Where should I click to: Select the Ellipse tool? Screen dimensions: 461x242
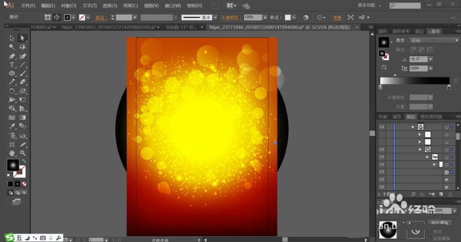pyautogui.click(x=12, y=74)
